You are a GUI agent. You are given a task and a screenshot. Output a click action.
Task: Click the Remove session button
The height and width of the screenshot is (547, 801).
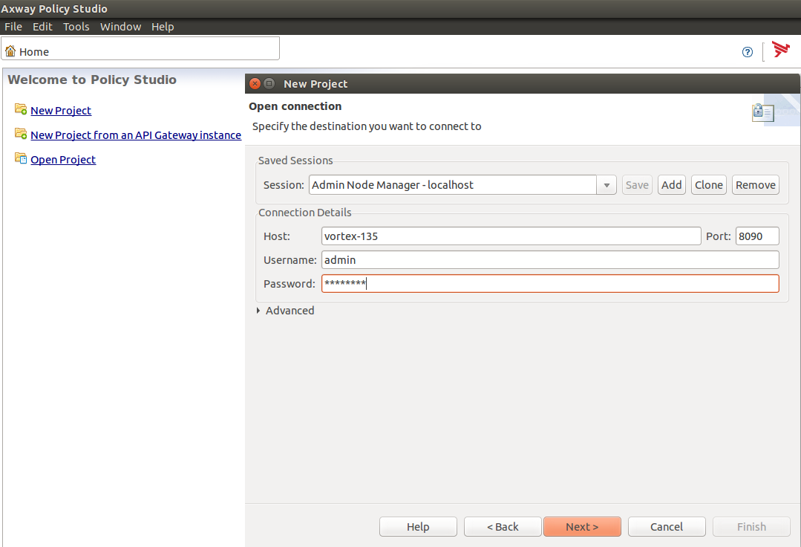click(x=756, y=185)
